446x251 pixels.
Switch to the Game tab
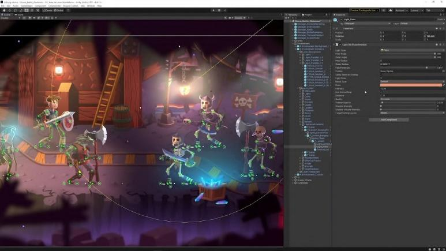20,14
